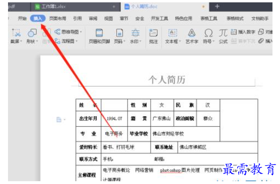Add a 批注 comment
Image resolution: width=280 pixels, height=184 pixels.
point(153,37)
